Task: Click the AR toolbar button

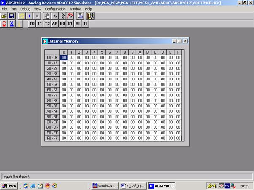Action: tap(55, 24)
